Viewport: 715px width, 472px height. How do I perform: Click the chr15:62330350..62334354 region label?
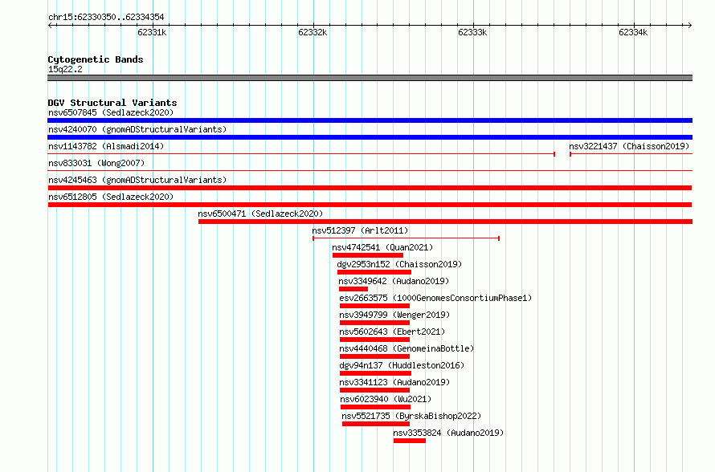tap(106, 18)
